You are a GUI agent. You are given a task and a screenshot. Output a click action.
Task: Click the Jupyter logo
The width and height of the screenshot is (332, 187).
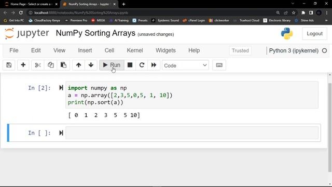pyautogui.click(x=26, y=33)
